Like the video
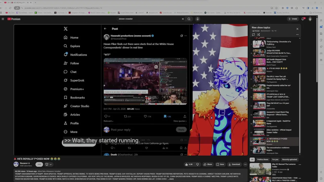The height and width of the screenshot is (182, 324). click(189, 164)
